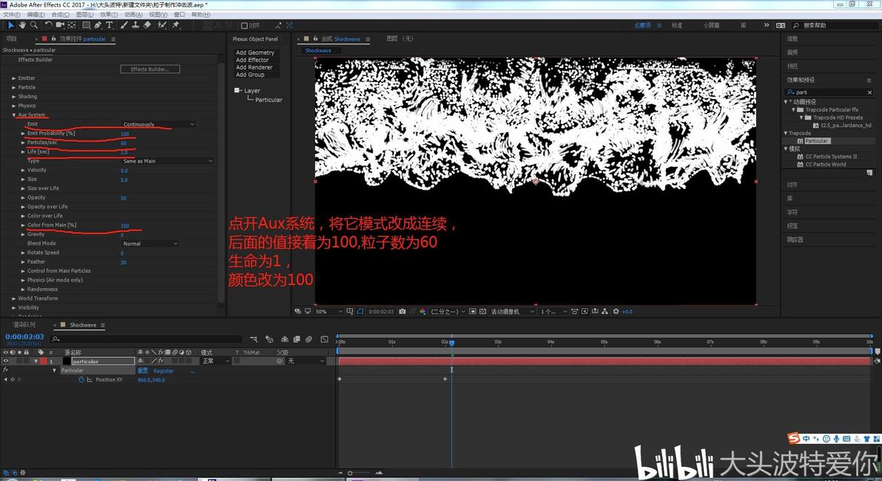
Task: Click the 重置 reset link for the Particular effect
Action: tap(143, 371)
